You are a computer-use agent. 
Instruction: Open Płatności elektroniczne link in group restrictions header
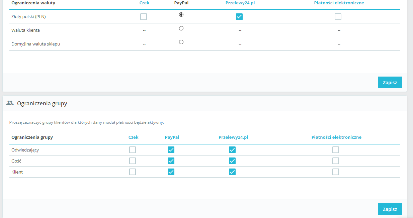(336, 137)
